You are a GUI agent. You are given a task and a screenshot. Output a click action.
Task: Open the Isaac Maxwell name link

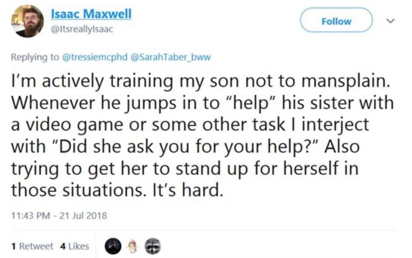pos(91,14)
